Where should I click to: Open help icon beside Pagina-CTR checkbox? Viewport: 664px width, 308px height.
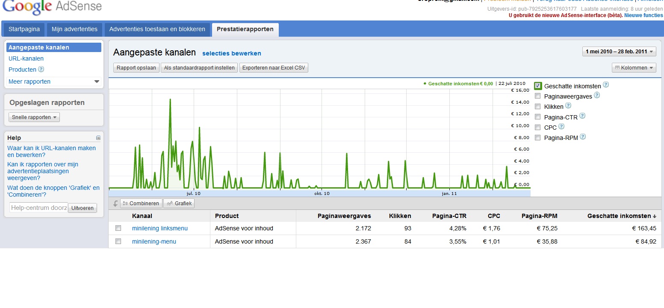point(582,116)
